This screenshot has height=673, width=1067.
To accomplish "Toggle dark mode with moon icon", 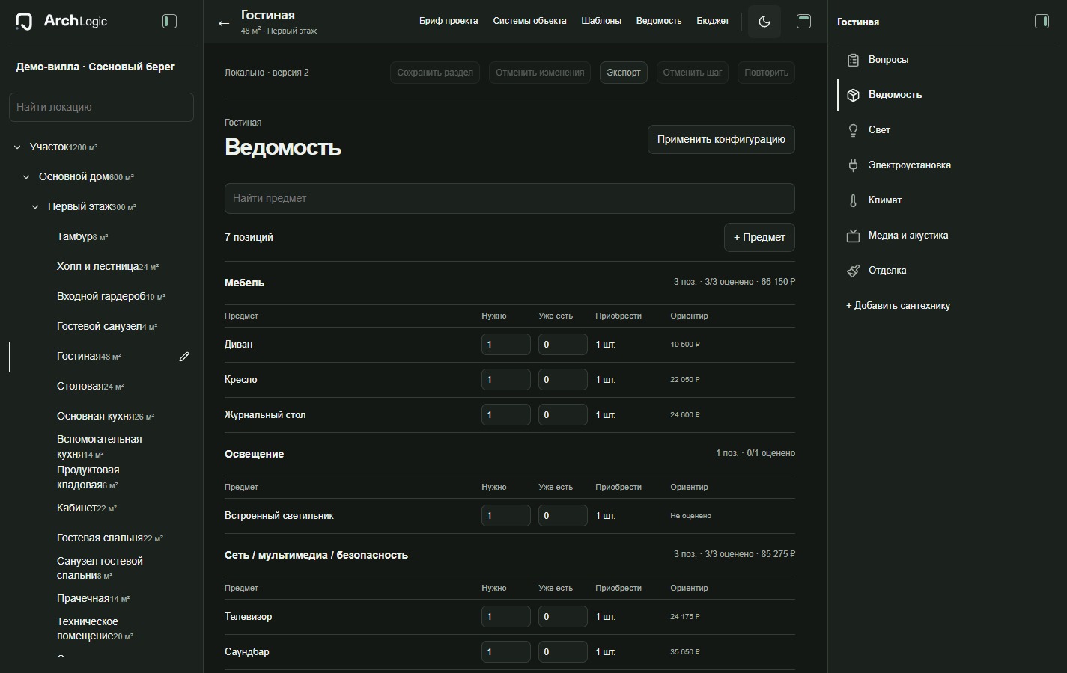I will (764, 22).
